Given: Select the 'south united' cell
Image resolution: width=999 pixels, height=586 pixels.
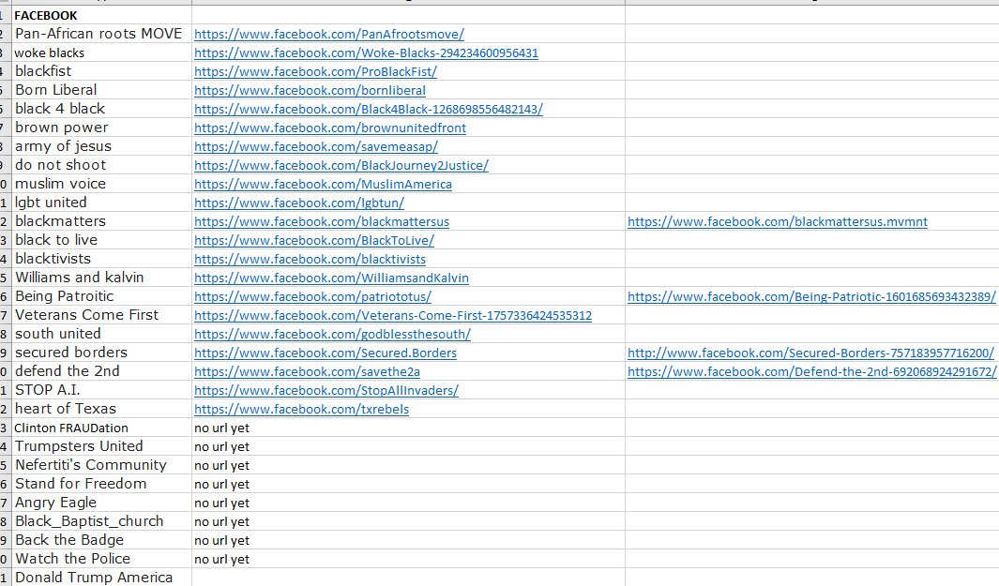Looking at the screenshot, I should (101, 334).
